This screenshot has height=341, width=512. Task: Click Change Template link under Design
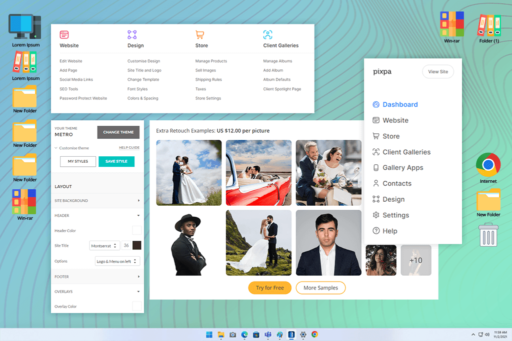143,79
